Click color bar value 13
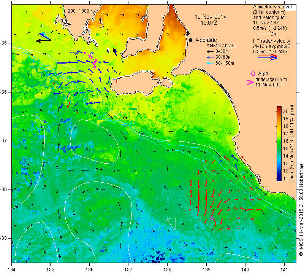Image resolution: width=304 pixels, height=274 pixels. click(286, 163)
